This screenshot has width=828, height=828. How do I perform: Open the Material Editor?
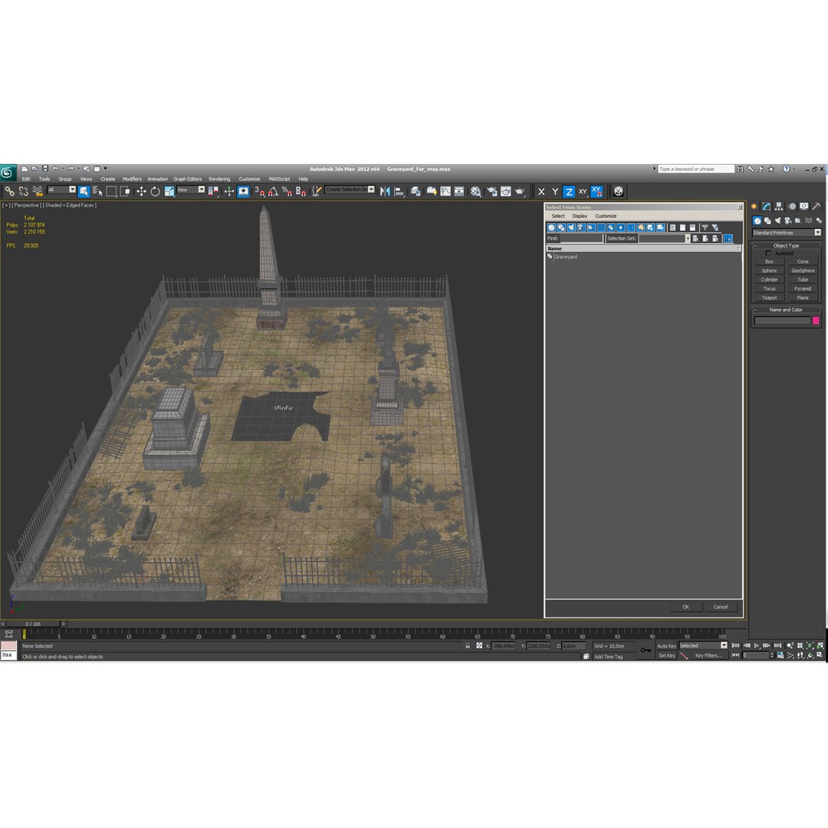point(476,191)
